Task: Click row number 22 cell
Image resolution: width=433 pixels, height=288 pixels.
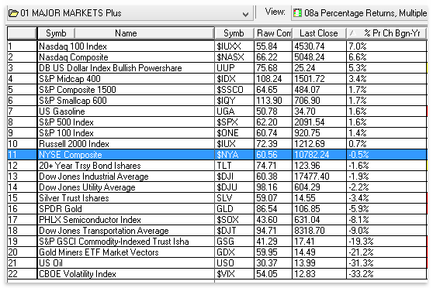Action: coord(22,274)
